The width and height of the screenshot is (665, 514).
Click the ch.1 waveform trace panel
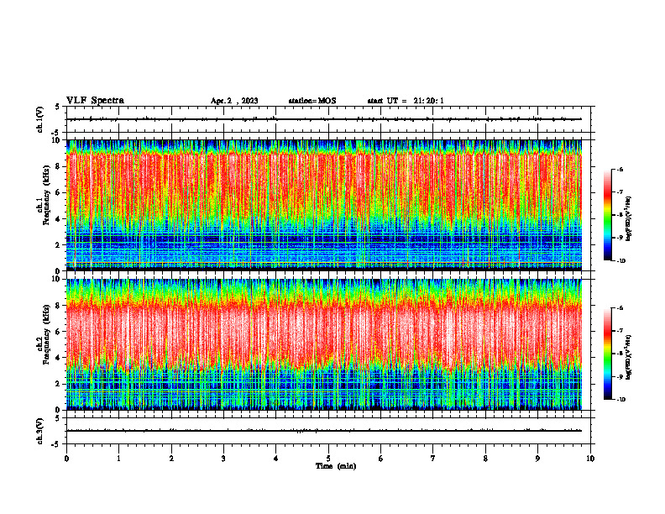(x=328, y=119)
